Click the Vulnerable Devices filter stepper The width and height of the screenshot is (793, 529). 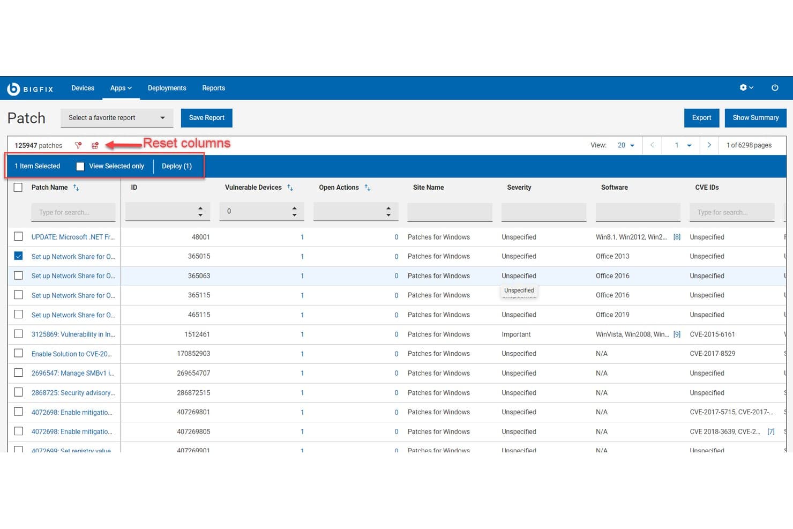tap(294, 211)
